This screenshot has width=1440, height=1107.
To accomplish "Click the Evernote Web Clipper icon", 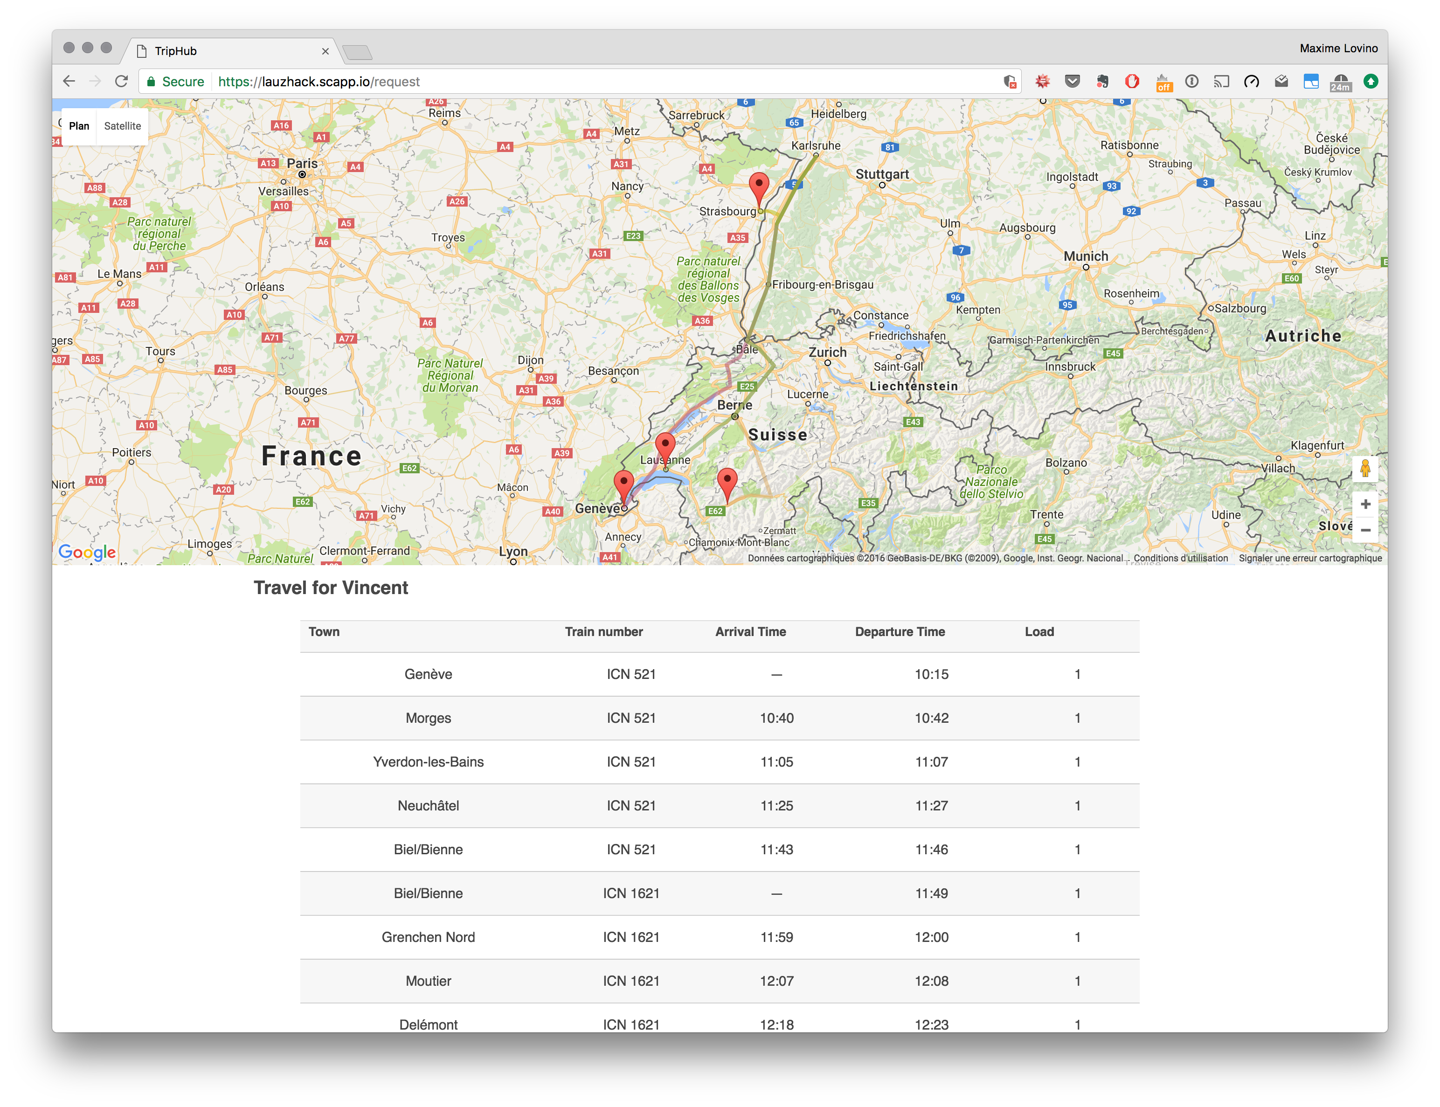I will [1102, 82].
